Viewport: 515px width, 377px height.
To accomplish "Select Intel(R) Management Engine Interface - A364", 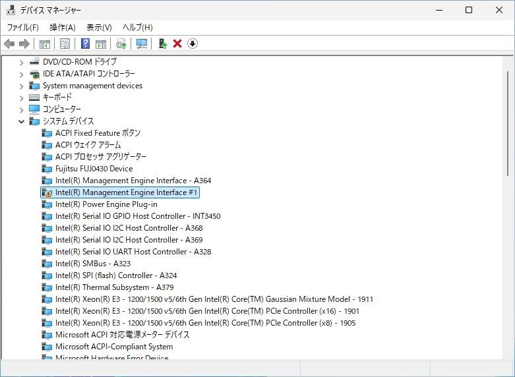I will [133, 181].
